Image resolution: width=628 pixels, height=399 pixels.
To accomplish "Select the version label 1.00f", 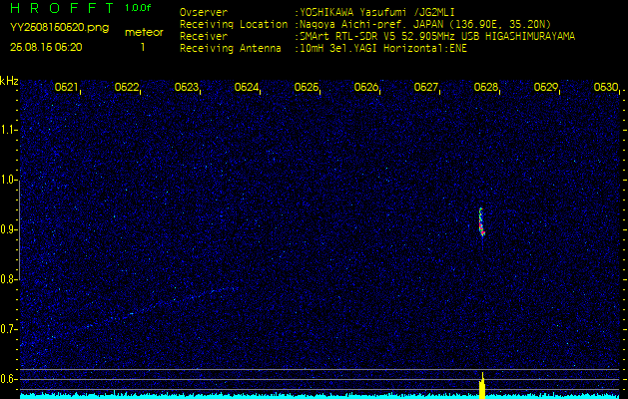I will click(138, 8).
